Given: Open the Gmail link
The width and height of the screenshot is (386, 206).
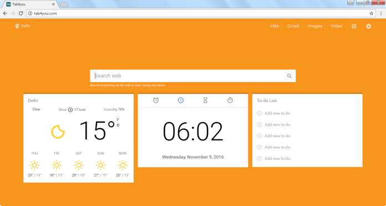Looking at the screenshot, I should coord(293,26).
